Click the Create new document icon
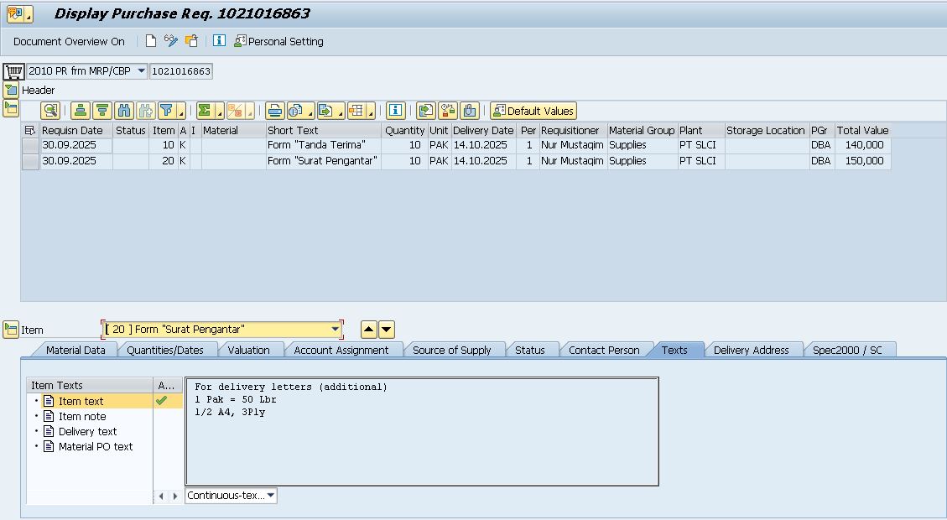Image resolution: width=947 pixels, height=520 pixels. 151,41
